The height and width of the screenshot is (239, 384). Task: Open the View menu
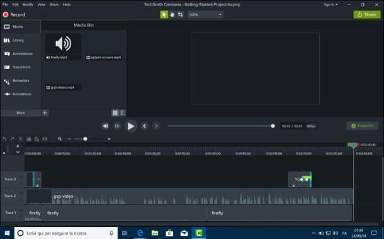(x=42, y=4)
